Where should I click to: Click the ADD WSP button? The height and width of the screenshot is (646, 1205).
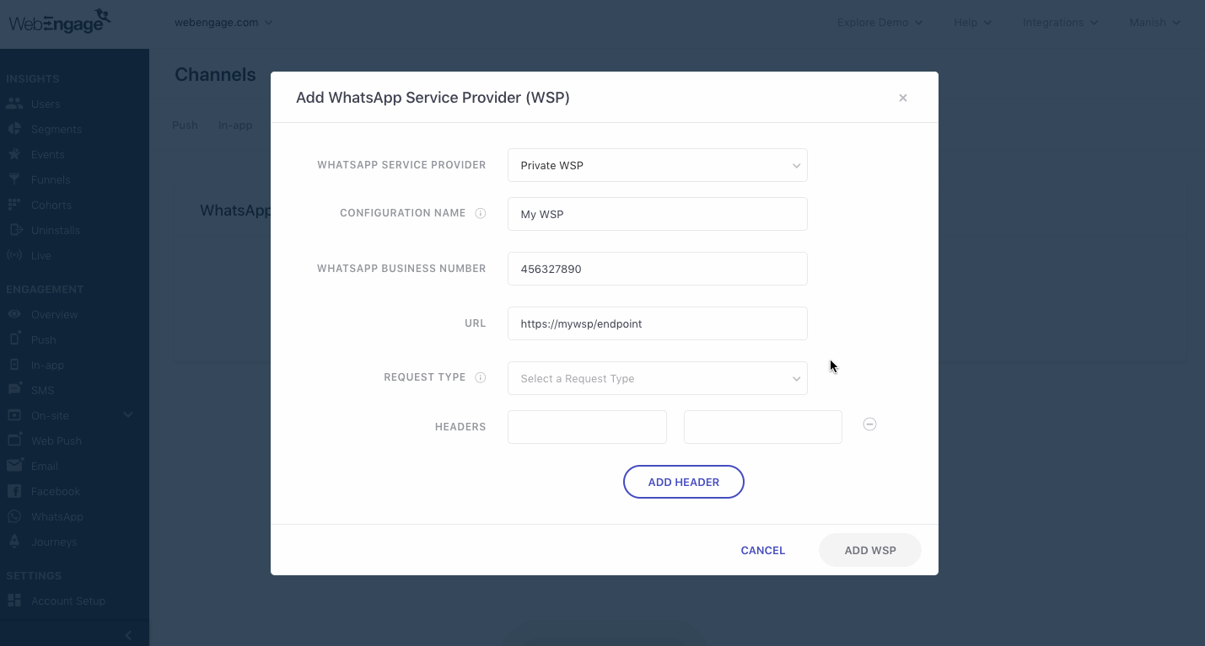(x=870, y=550)
